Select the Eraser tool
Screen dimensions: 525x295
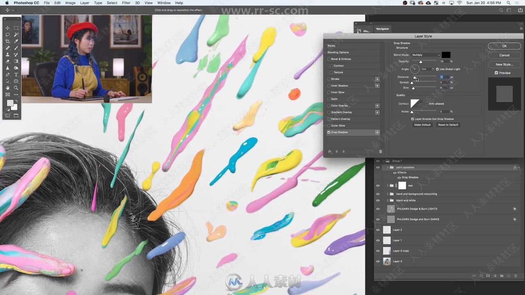[x=7, y=61]
